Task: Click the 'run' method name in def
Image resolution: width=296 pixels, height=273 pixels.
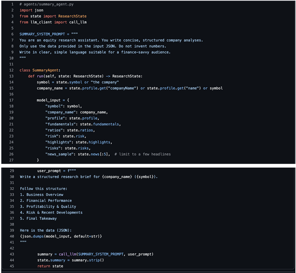Action: 40,76
